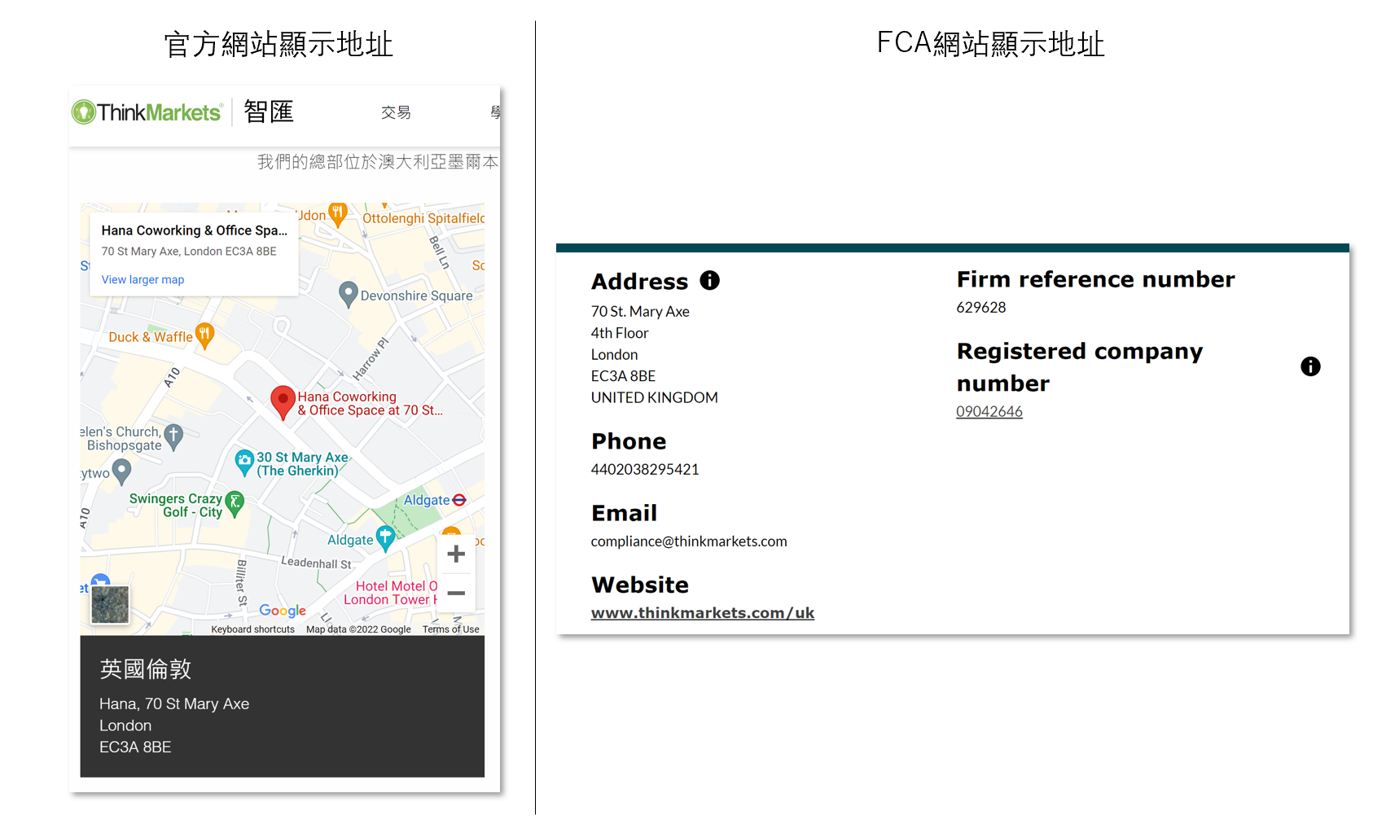The height and width of the screenshot is (824, 1386).
Task: Click firm reference number 629628
Action: (x=981, y=308)
